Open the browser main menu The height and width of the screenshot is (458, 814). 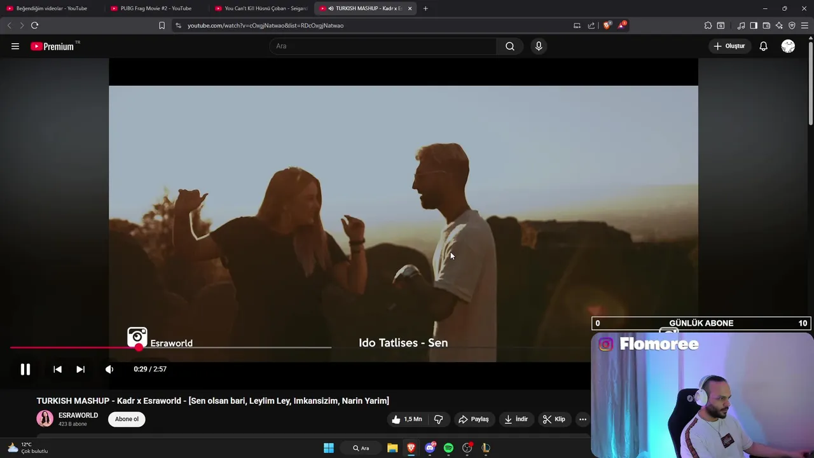(805, 25)
